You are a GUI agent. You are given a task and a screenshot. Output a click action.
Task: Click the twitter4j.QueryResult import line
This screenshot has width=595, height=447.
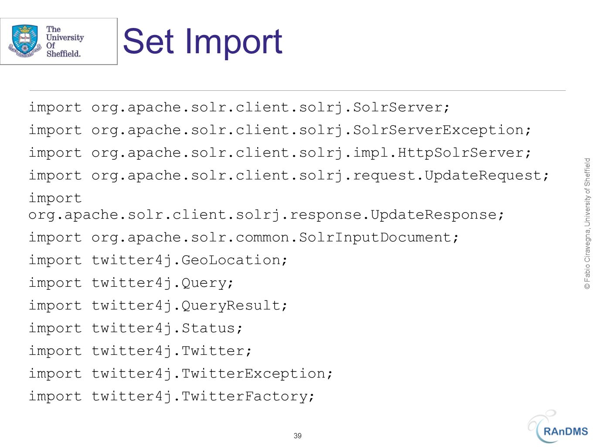click(158, 306)
